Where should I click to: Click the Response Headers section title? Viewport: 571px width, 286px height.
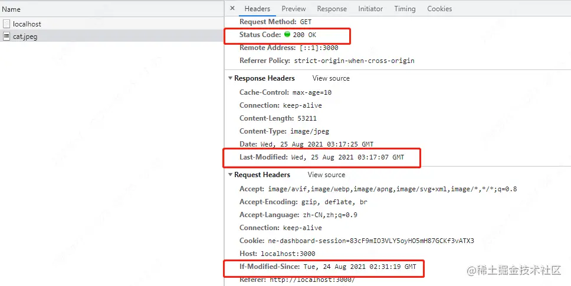[x=264, y=78]
